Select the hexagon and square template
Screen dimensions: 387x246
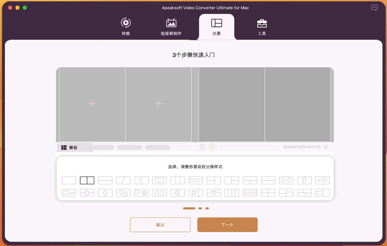pos(286,180)
